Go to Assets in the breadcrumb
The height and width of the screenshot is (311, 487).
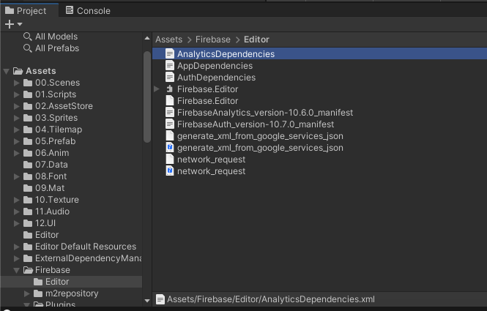(x=168, y=40)
